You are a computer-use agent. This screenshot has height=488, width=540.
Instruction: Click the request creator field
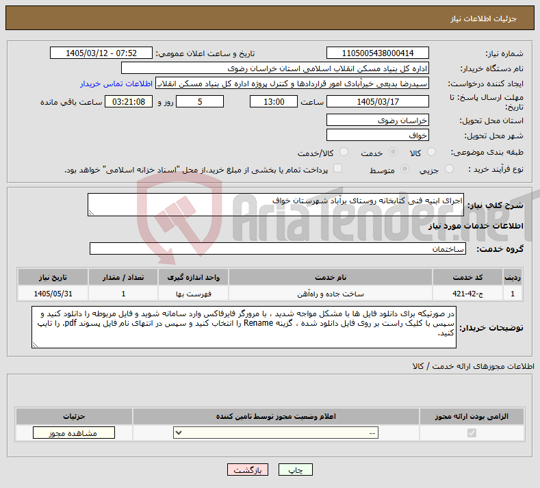292,84
